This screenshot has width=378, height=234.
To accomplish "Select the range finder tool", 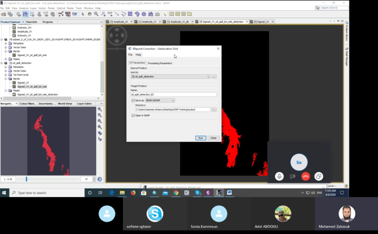I will tap(158, 14).
